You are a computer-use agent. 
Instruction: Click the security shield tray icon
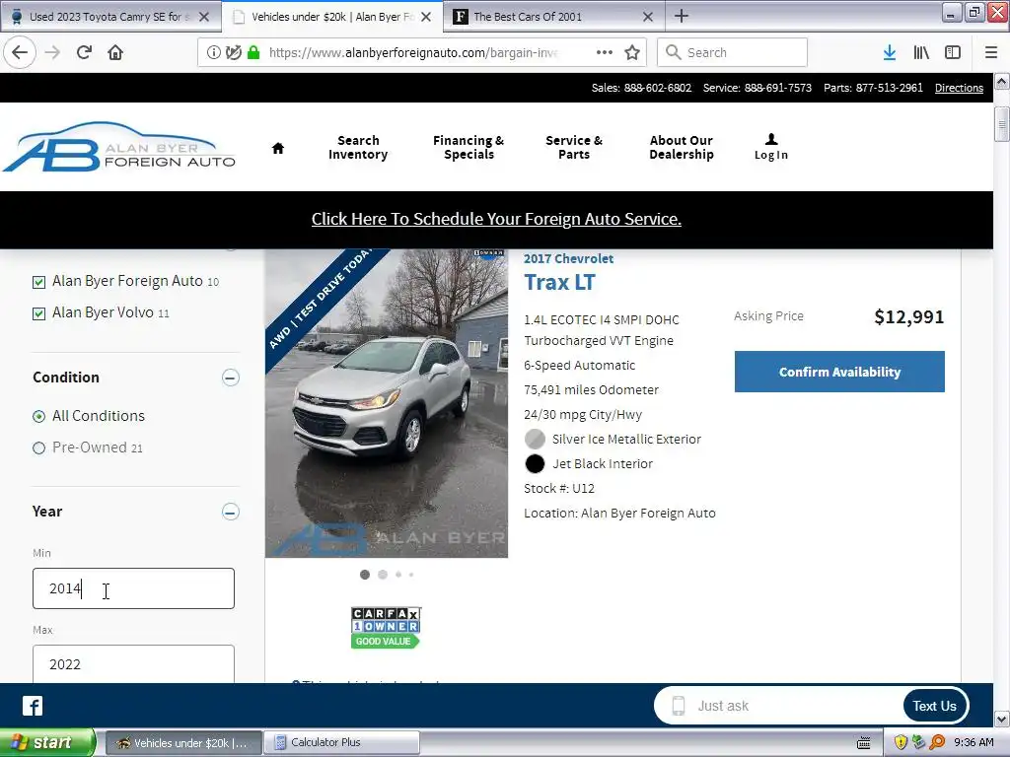click(x=901, y=742)
